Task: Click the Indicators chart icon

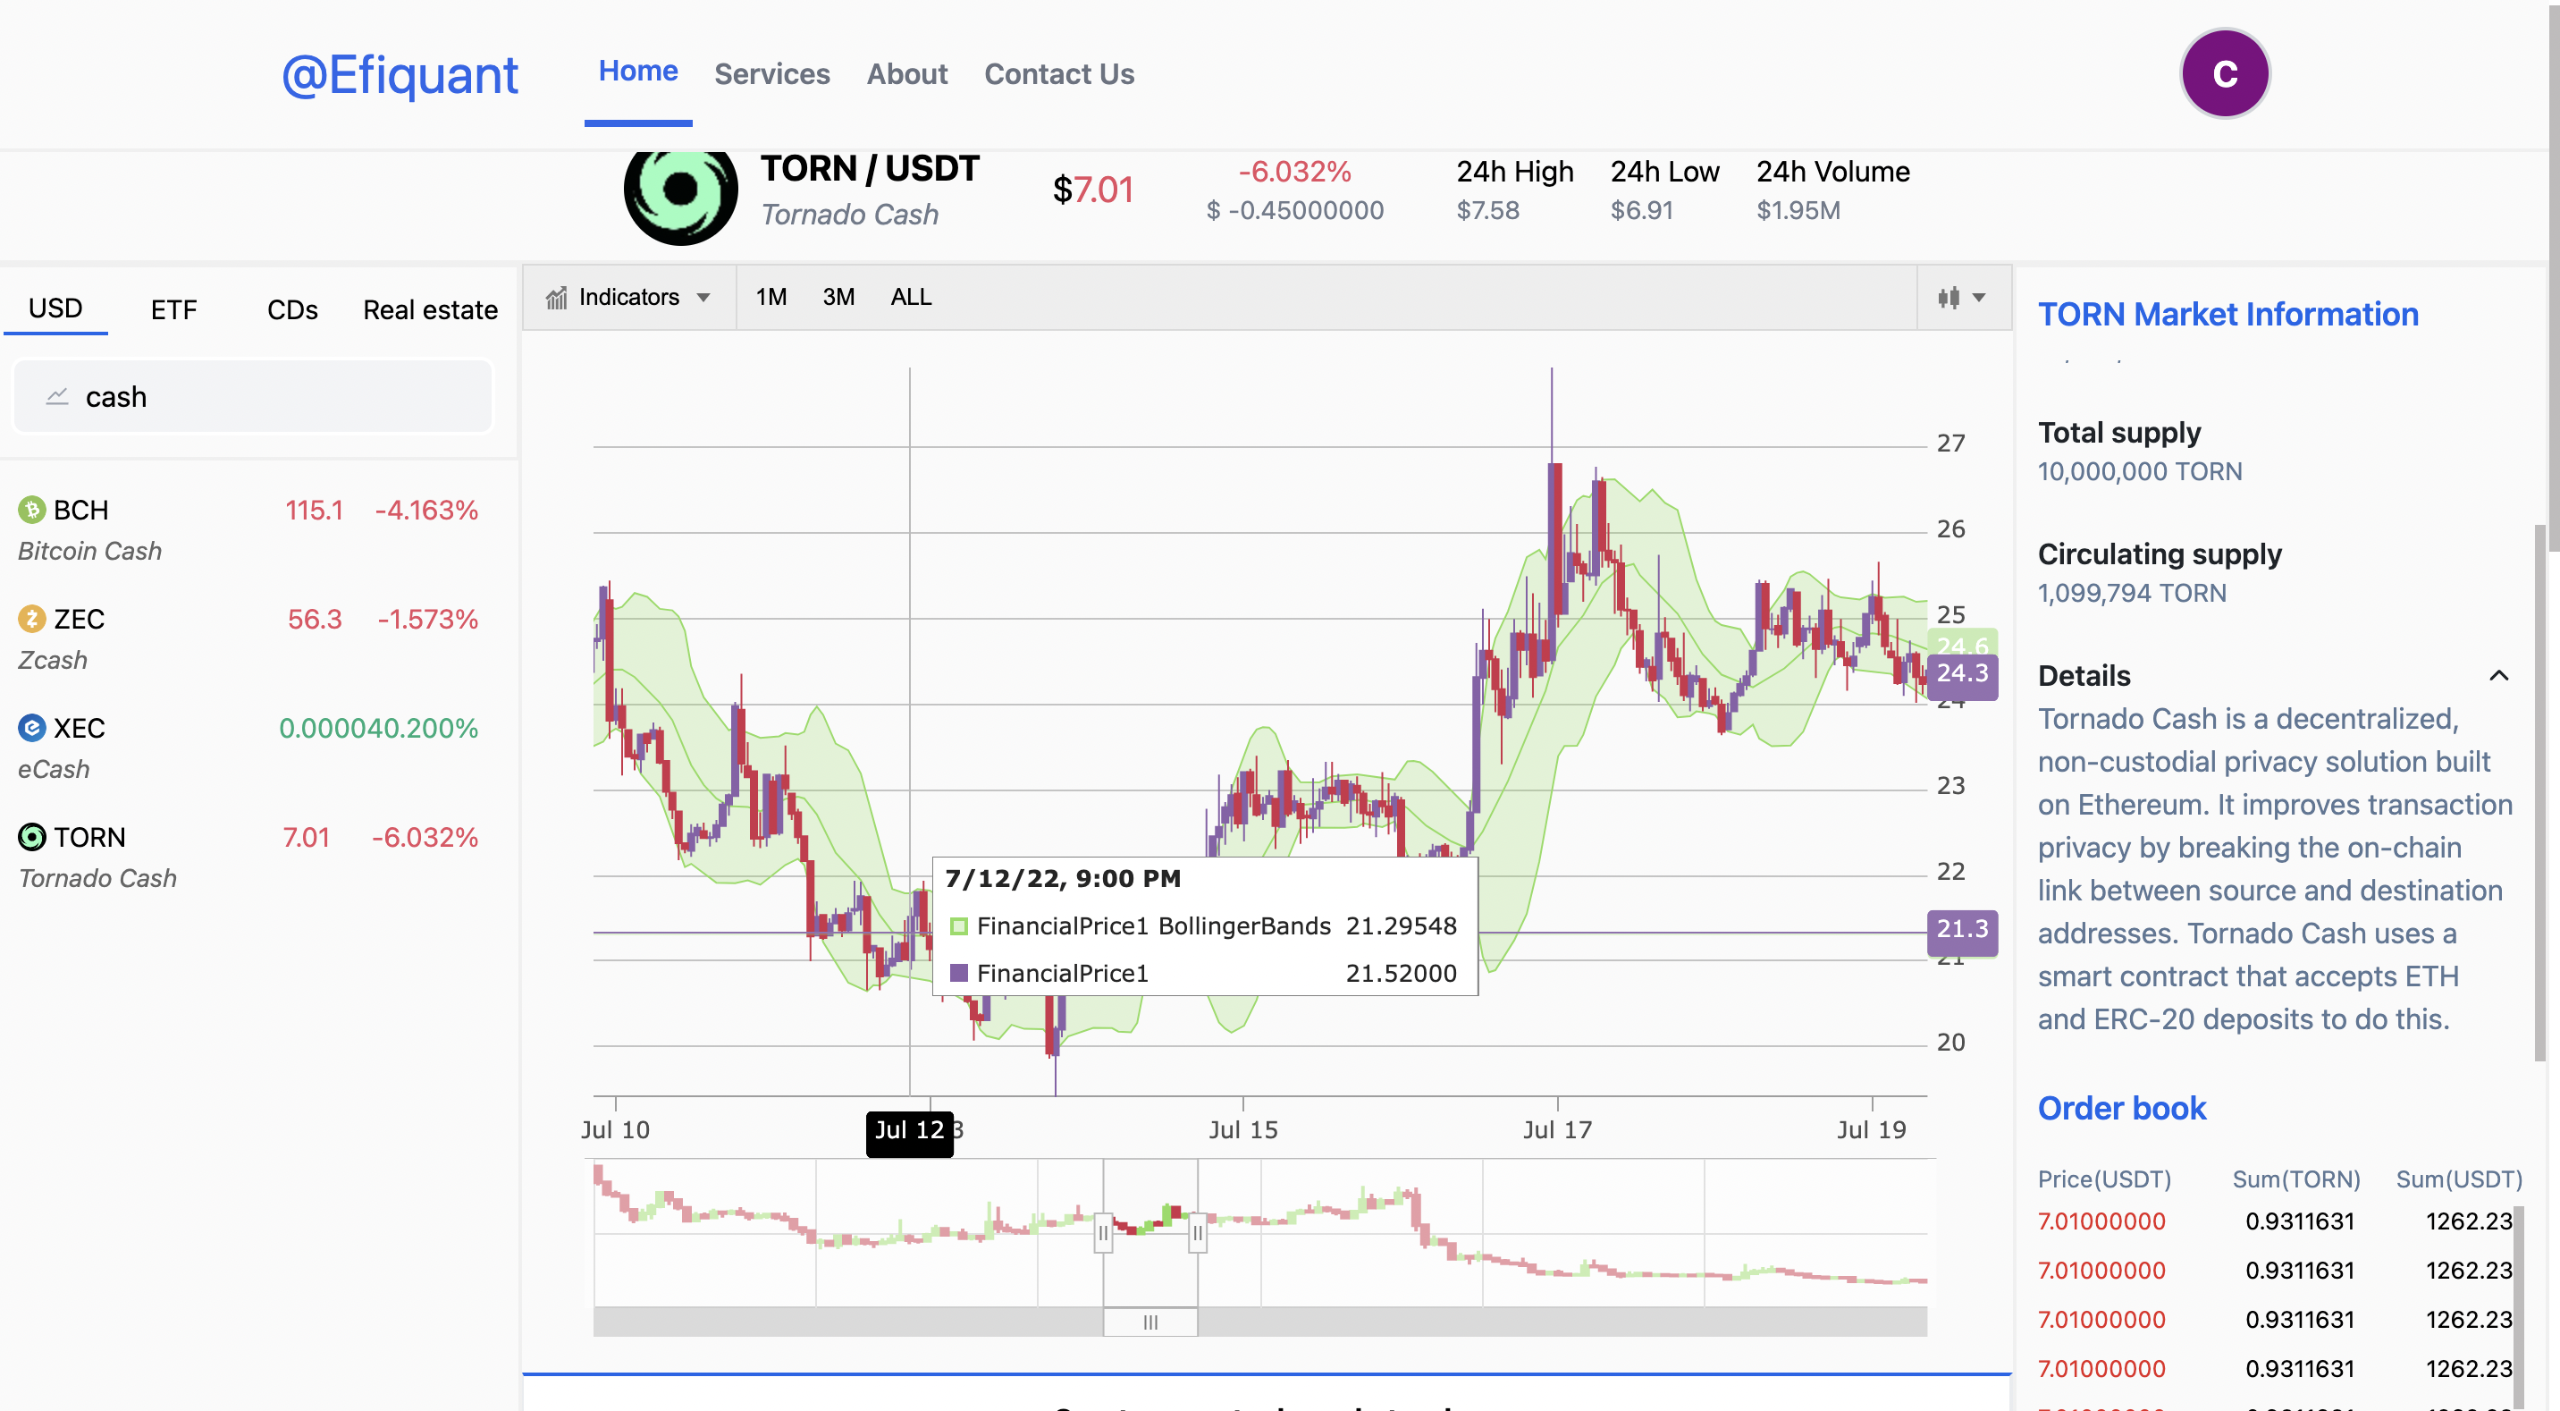Action: [x=557, y=298]
